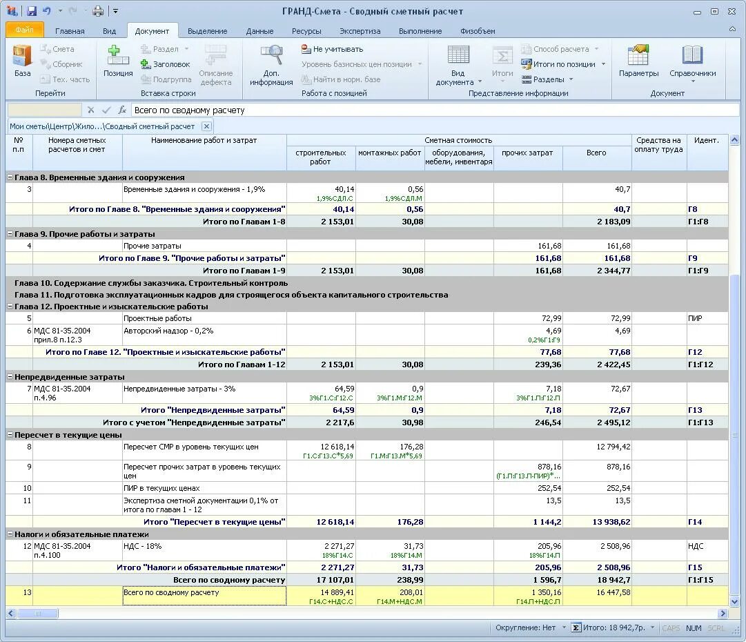Go to Сборник in ribbon
Screen dimensions: 746x642
click(61, 64)
